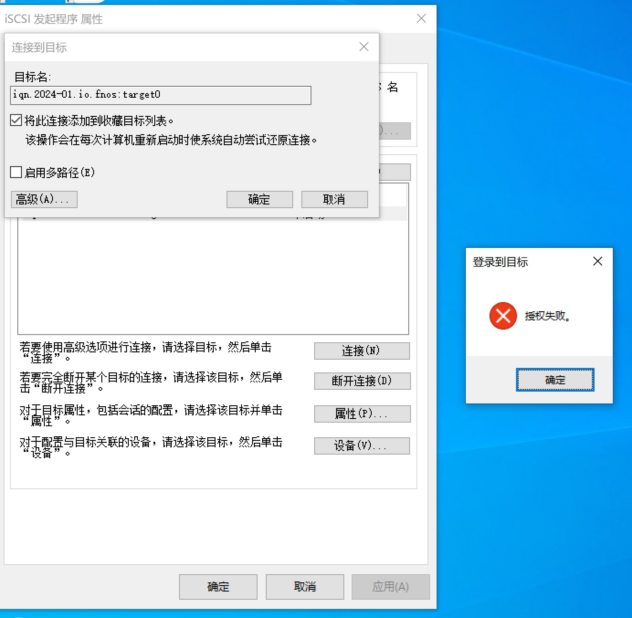
Task: Open 设备(V) device configuration
Action: pyautogui.click(x=362, y=445)
